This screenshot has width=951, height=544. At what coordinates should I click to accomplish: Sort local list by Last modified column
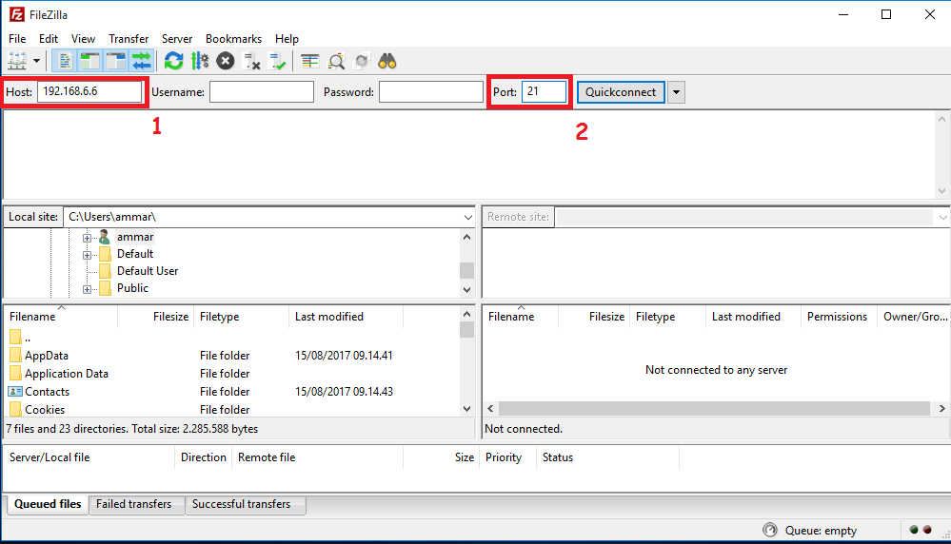(346, 316)
